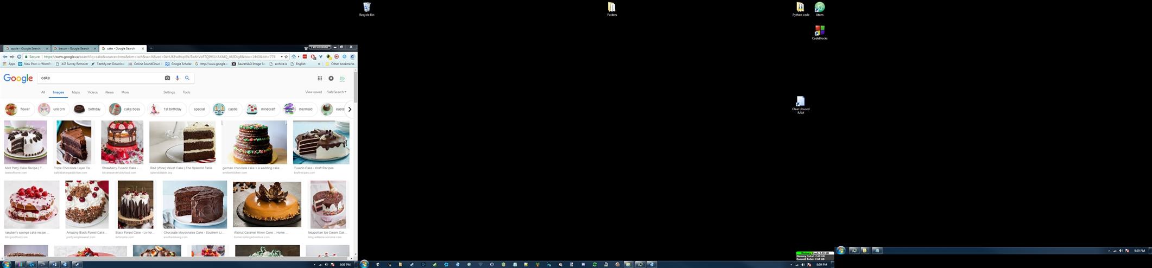
Task: Switch to the bacon Google Search tab
Action: pyautogui.click(x=74, y=48)
